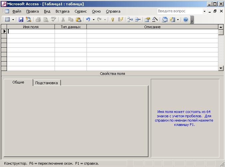This screenshot has width=225, height=167.
Task: Click the Paste clipboard icon
Action: [x=78, y=20]
